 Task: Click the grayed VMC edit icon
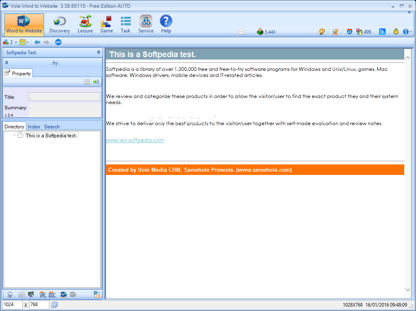21,294
